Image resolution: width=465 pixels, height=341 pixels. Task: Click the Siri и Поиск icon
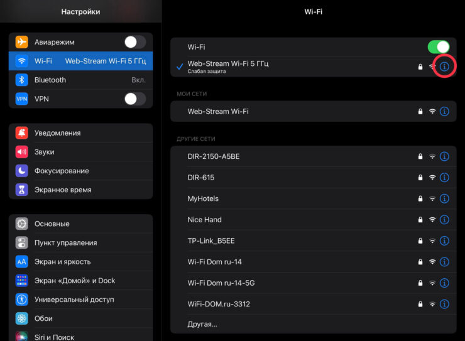(x=21, y=337)
